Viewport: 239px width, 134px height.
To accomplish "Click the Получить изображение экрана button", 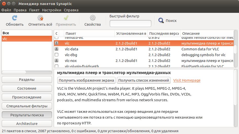I will (x=86, y=80).
